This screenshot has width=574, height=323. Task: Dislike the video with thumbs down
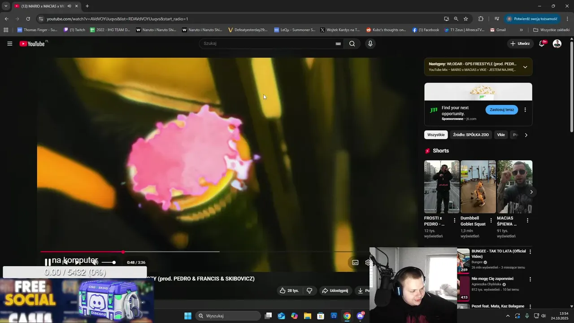pyautogui.click(x=309, y=291)
